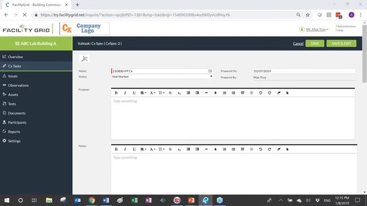
Task: Click the Name field containing 210800-FP Cx
Action: (x=162, y=71)
